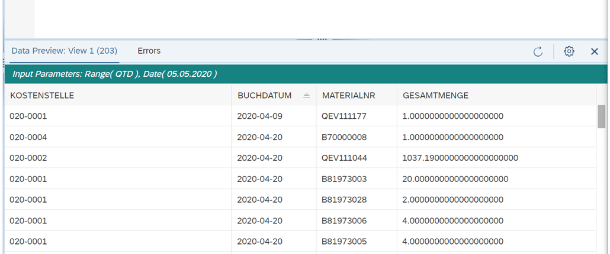
Task: Switch to the Errors tab
Action: (149, 51)
